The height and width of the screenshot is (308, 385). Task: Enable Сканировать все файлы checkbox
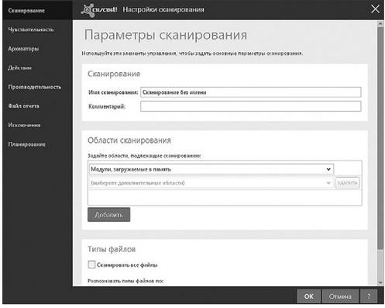pyautogui.click(x=91, y=265)
